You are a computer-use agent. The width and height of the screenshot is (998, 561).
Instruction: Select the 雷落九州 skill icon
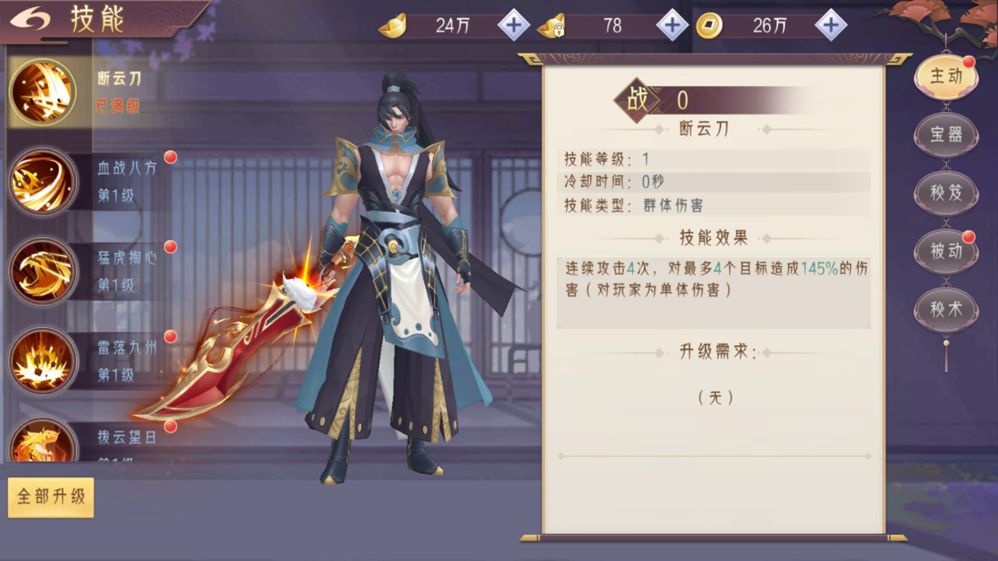click(x=43, y=361)
